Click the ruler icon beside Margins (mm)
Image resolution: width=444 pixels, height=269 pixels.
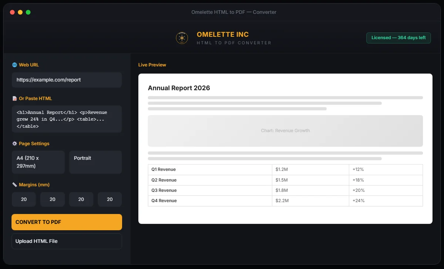[x=14, y=184]
